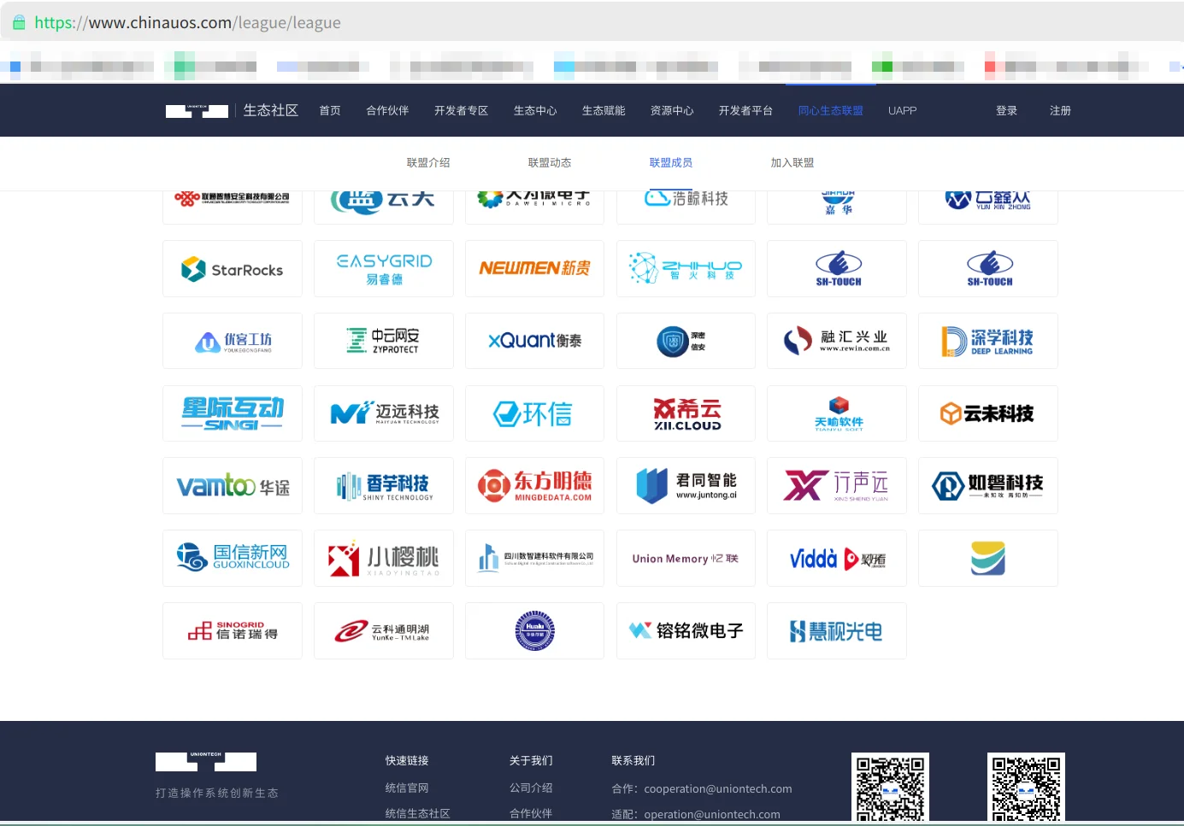Click the ZHIHUO 智火科技 logo

(686, 269)
